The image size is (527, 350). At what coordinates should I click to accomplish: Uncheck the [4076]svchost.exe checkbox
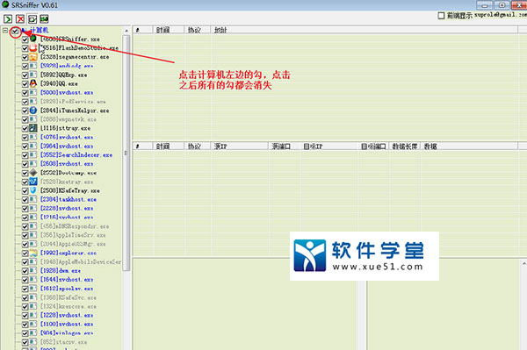point(25,137)
